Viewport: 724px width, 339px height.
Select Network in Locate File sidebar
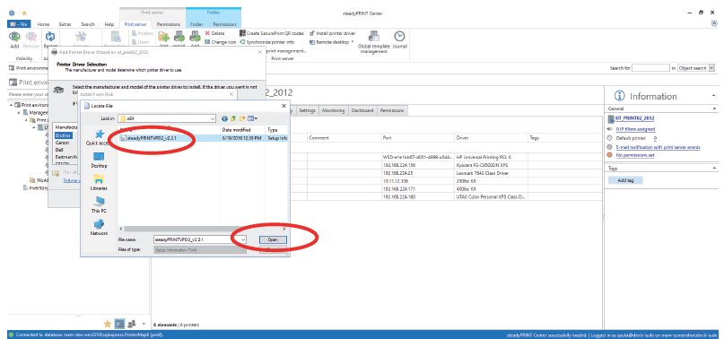point(99,228)
